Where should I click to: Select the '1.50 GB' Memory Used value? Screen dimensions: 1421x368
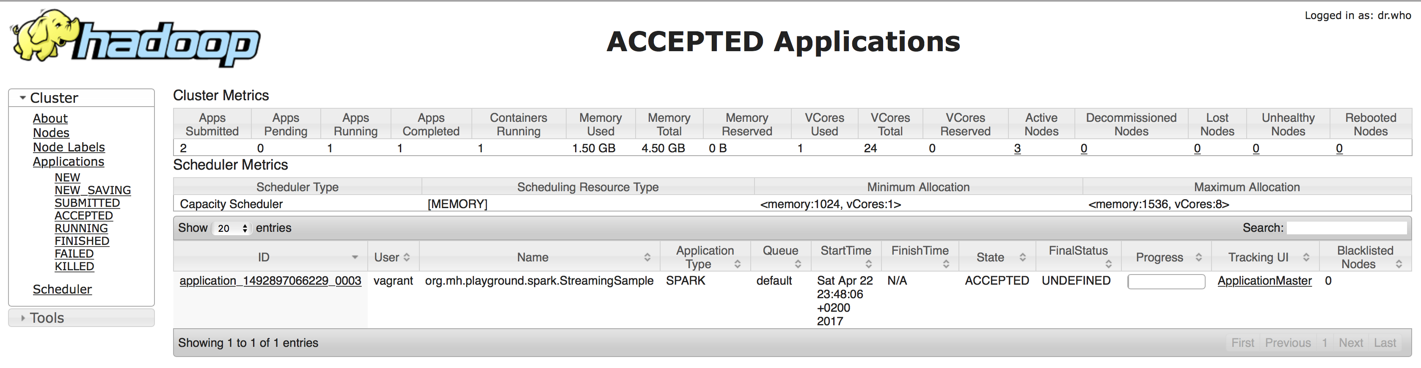pyautogui.click(x=594, y=148)
